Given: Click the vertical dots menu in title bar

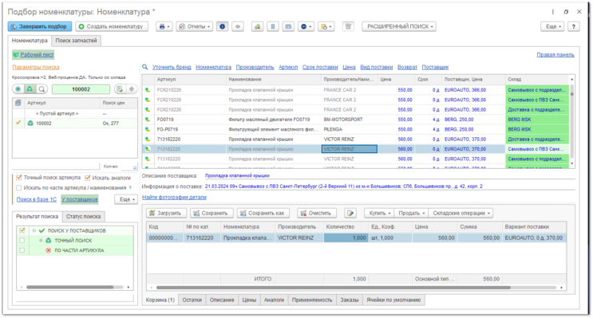Looking at the screenshot, I should click(x=553, y=12).
